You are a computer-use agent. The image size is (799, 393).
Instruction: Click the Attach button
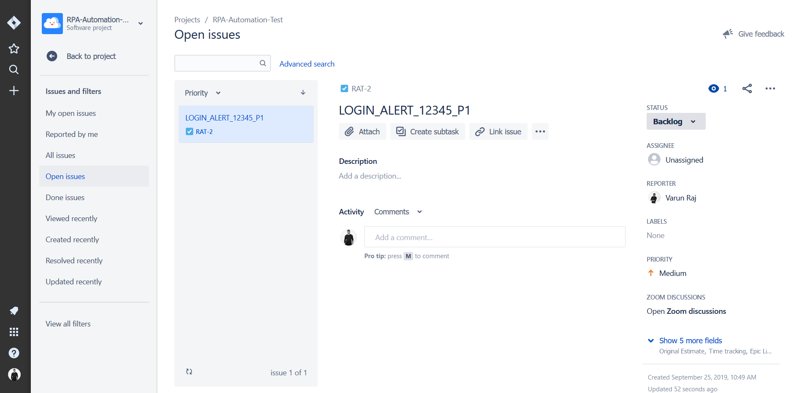coord(362,132)
